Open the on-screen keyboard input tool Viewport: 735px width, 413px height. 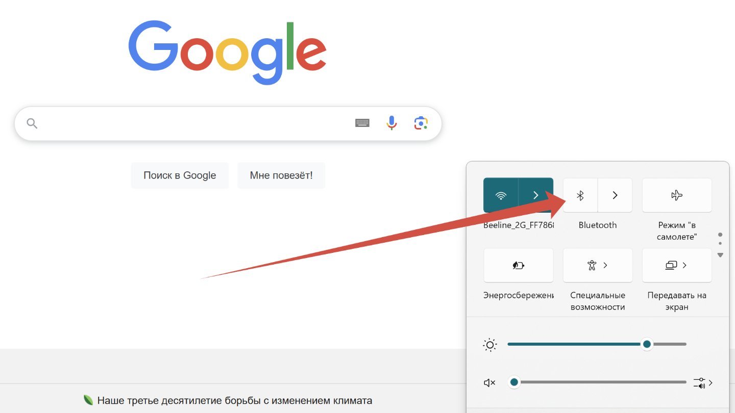point(362,123)
